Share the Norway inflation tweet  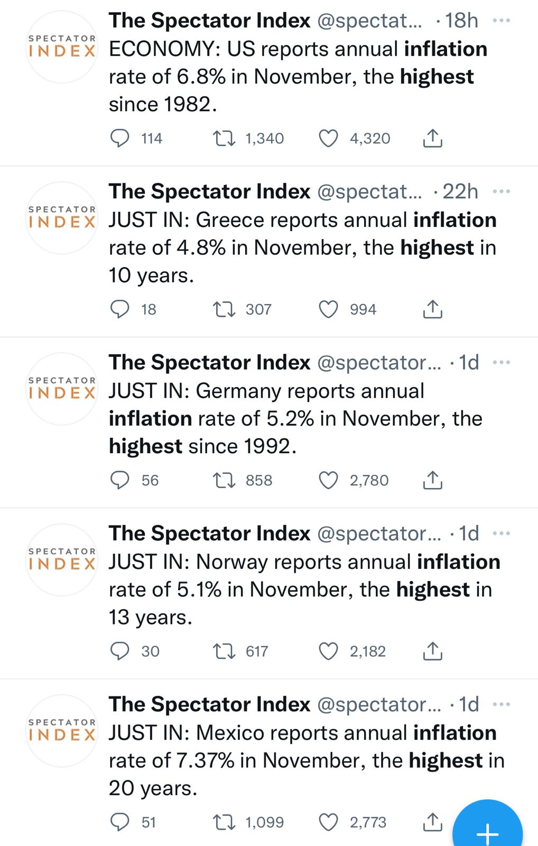[432, 651]
